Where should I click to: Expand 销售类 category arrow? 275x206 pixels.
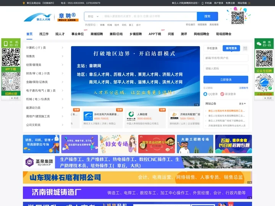[62, 56]
